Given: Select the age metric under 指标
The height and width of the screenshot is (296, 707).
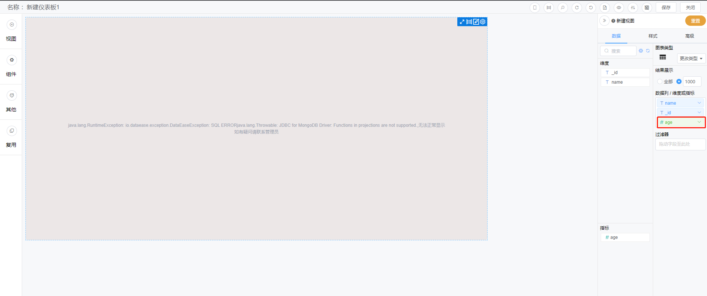Looking at the screenshot, I should [625, 237].
